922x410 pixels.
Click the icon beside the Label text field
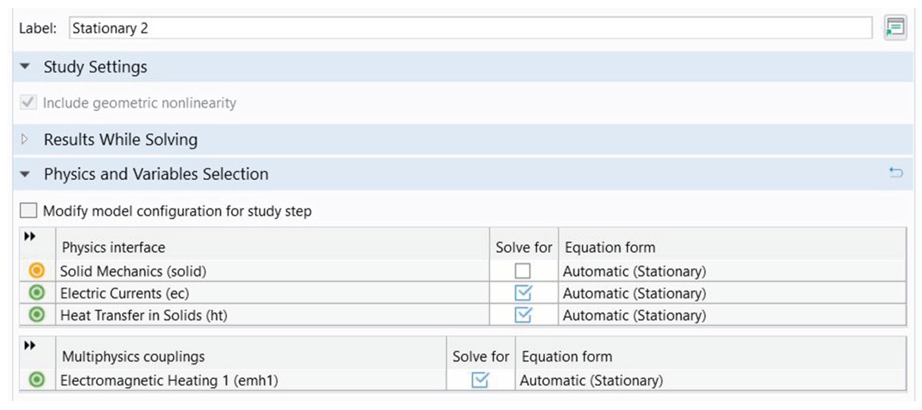pyautogui.click(x=896, y=28)
